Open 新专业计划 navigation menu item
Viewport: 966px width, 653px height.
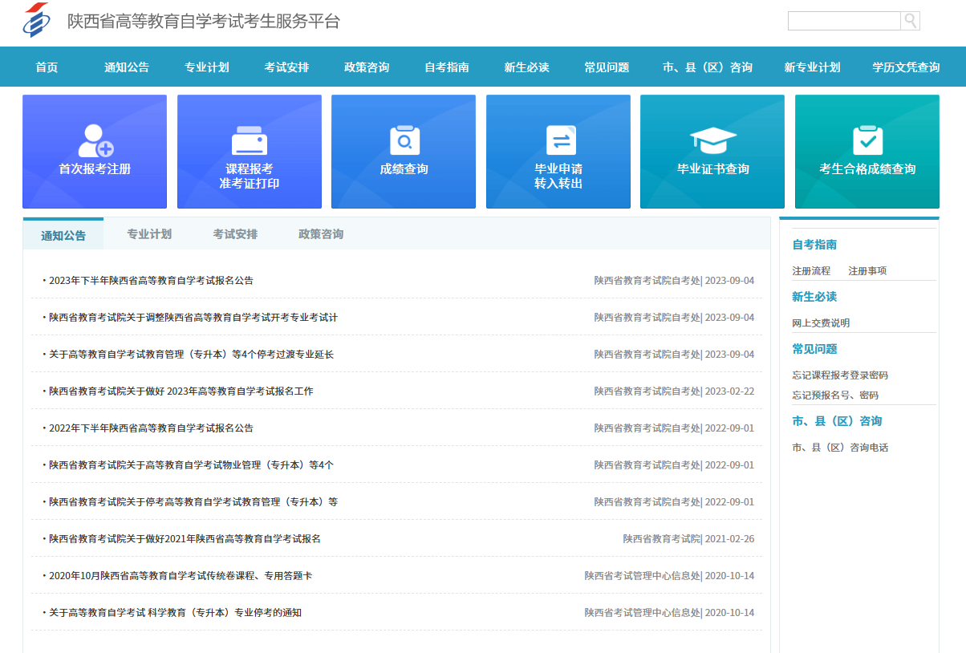click(812, 67)
